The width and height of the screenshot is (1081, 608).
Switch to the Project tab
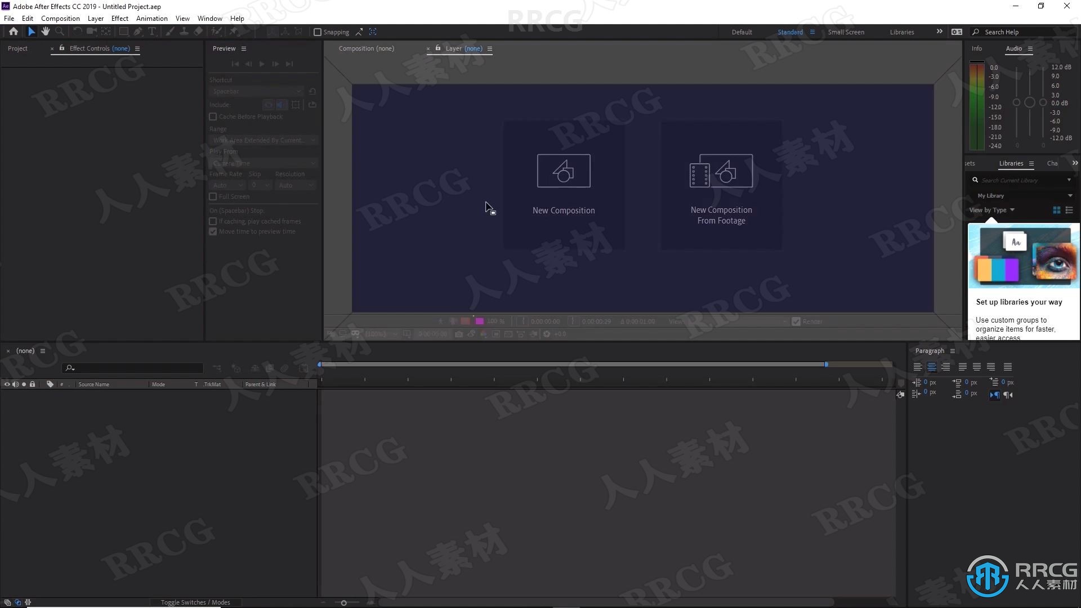click(x=17, y=48)
